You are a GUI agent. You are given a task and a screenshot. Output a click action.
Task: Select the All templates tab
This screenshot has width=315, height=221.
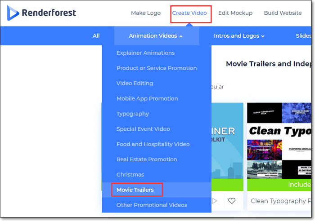tap(96, 36)
